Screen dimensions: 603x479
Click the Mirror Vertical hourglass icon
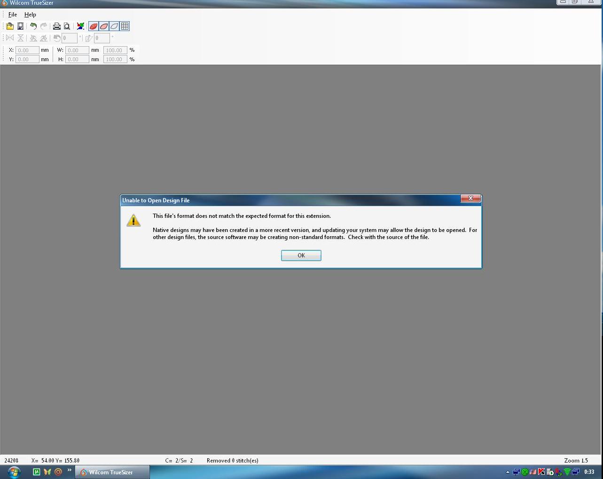20,38
